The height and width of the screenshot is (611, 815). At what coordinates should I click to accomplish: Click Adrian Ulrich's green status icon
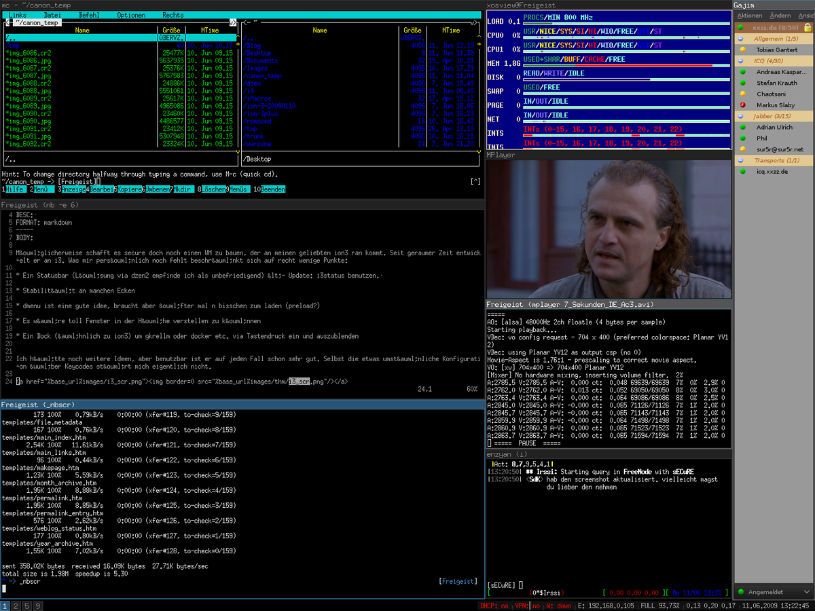[742, 127]
